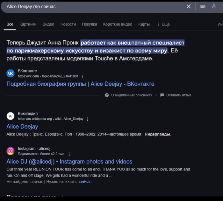Image resolution: width=223 pixels, height=201 pixels.
Task: Open the on-screen keyboard input tool
Action: 203,6
